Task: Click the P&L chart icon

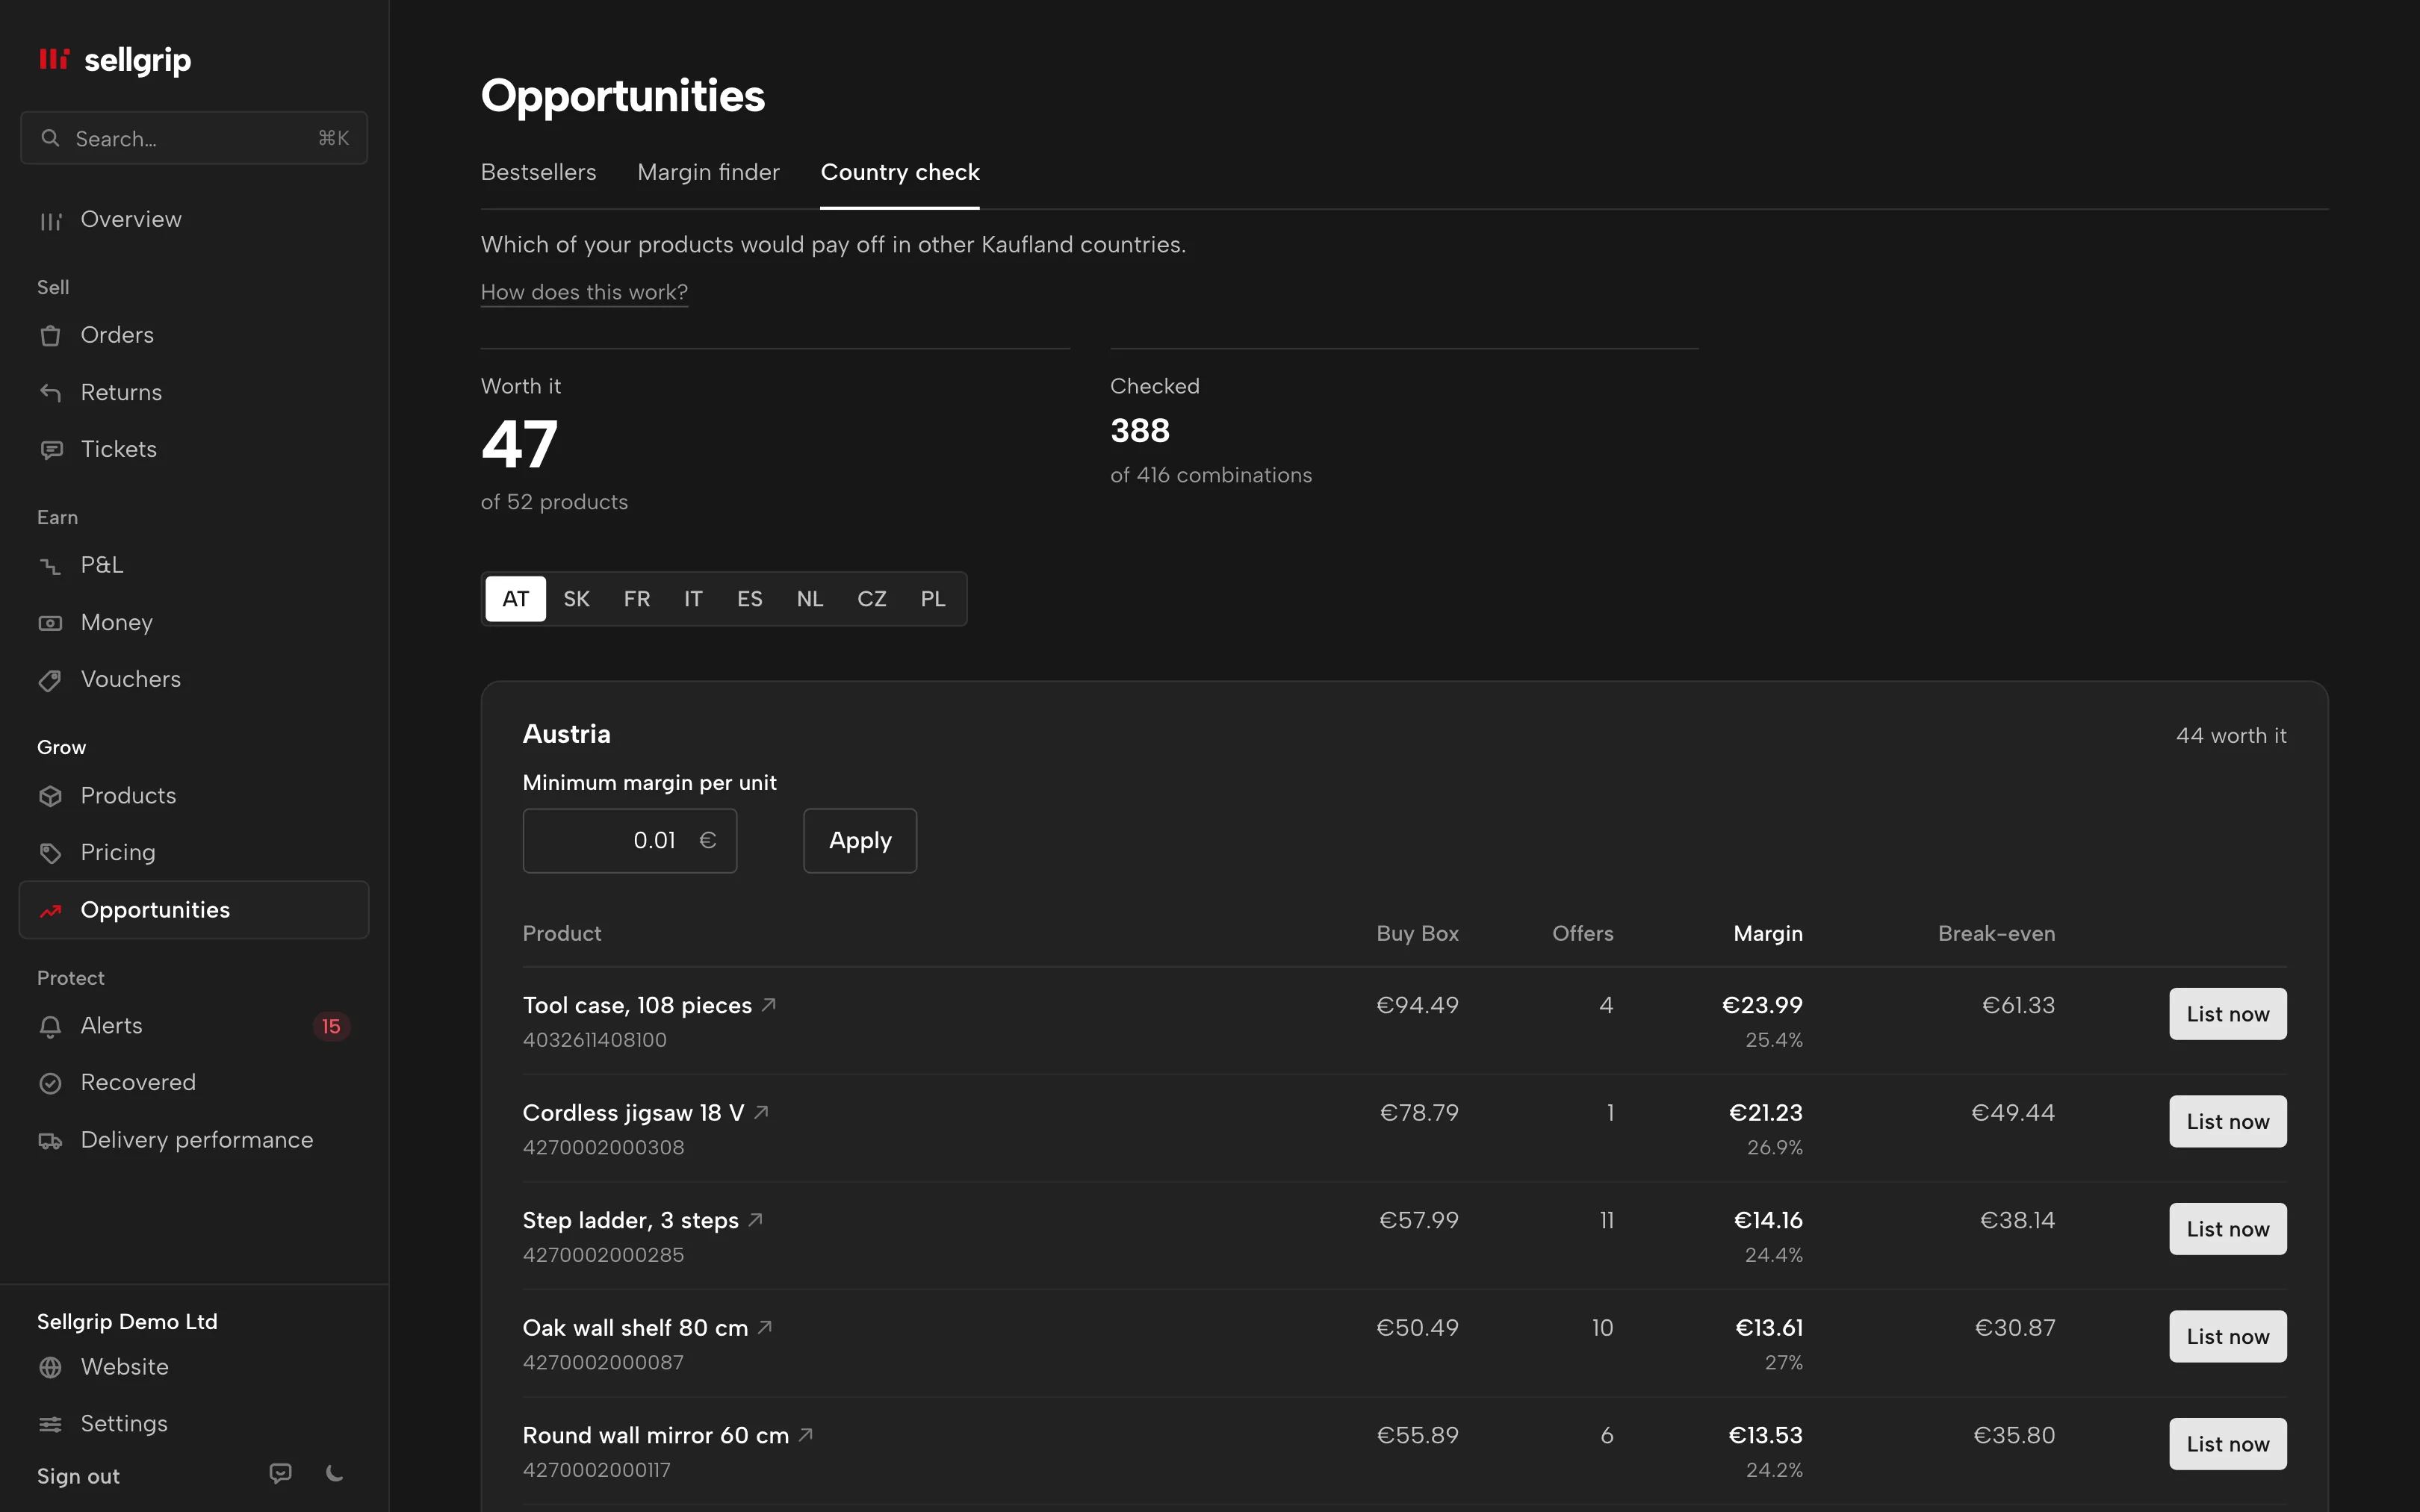Action: (x=50, y=566)
